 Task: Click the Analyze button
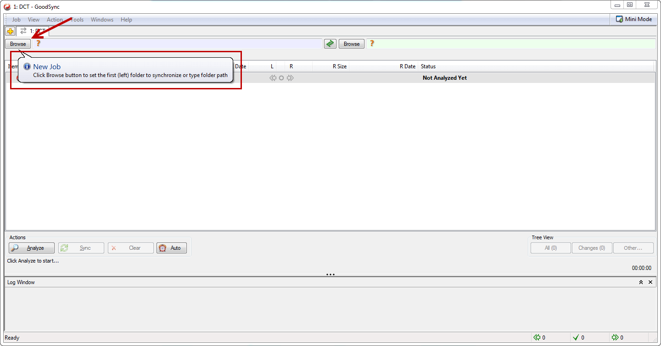(x=32, y=248)
